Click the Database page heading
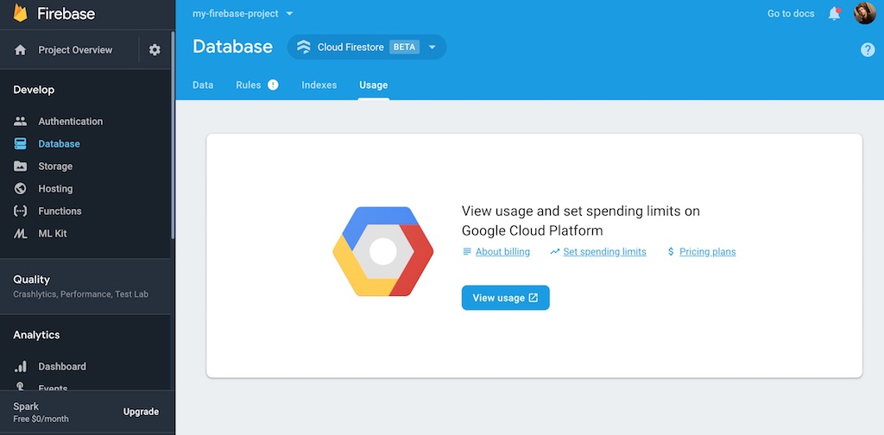 coord(232,47)
